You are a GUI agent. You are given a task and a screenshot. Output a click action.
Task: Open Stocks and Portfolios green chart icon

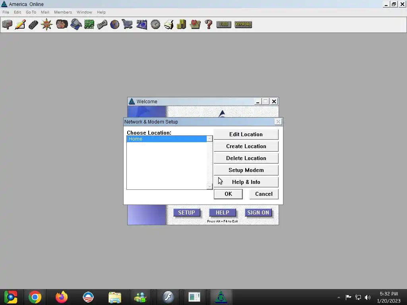pyautogui.click(x=89, y=25)
